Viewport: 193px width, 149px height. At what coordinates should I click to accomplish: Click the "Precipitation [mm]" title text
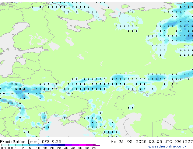point(20,142)
